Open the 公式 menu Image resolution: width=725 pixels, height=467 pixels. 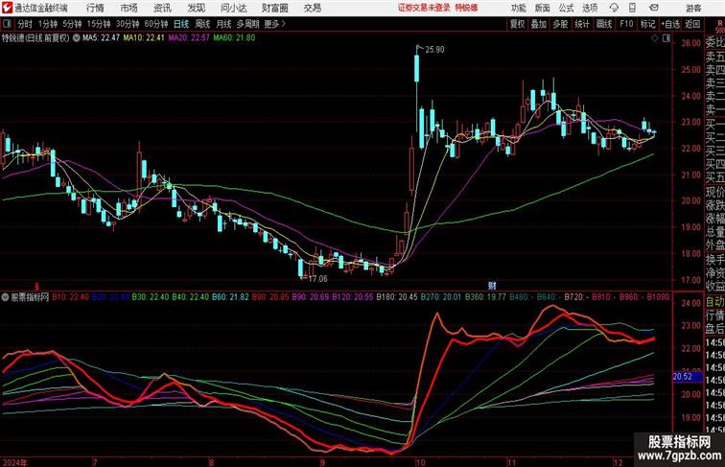pos(566,8)
